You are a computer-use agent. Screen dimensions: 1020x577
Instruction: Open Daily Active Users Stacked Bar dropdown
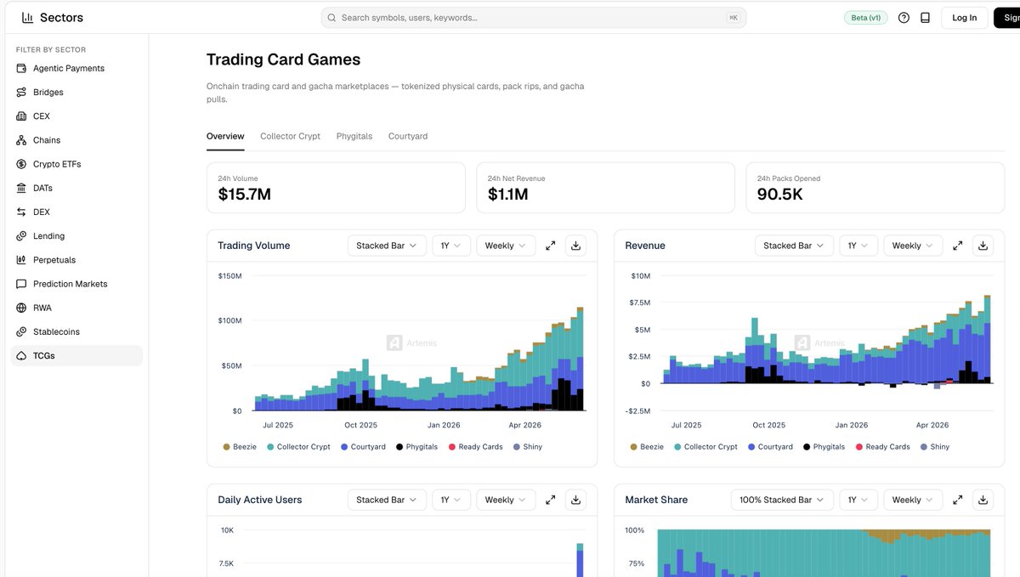[x=387, y=500]
